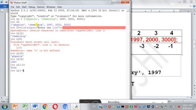Switch to Word from the taskbar
Screen dimensions: 196x110
(35, 107)
